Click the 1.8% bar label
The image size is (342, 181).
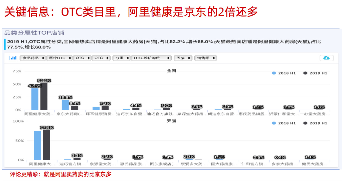138,157
